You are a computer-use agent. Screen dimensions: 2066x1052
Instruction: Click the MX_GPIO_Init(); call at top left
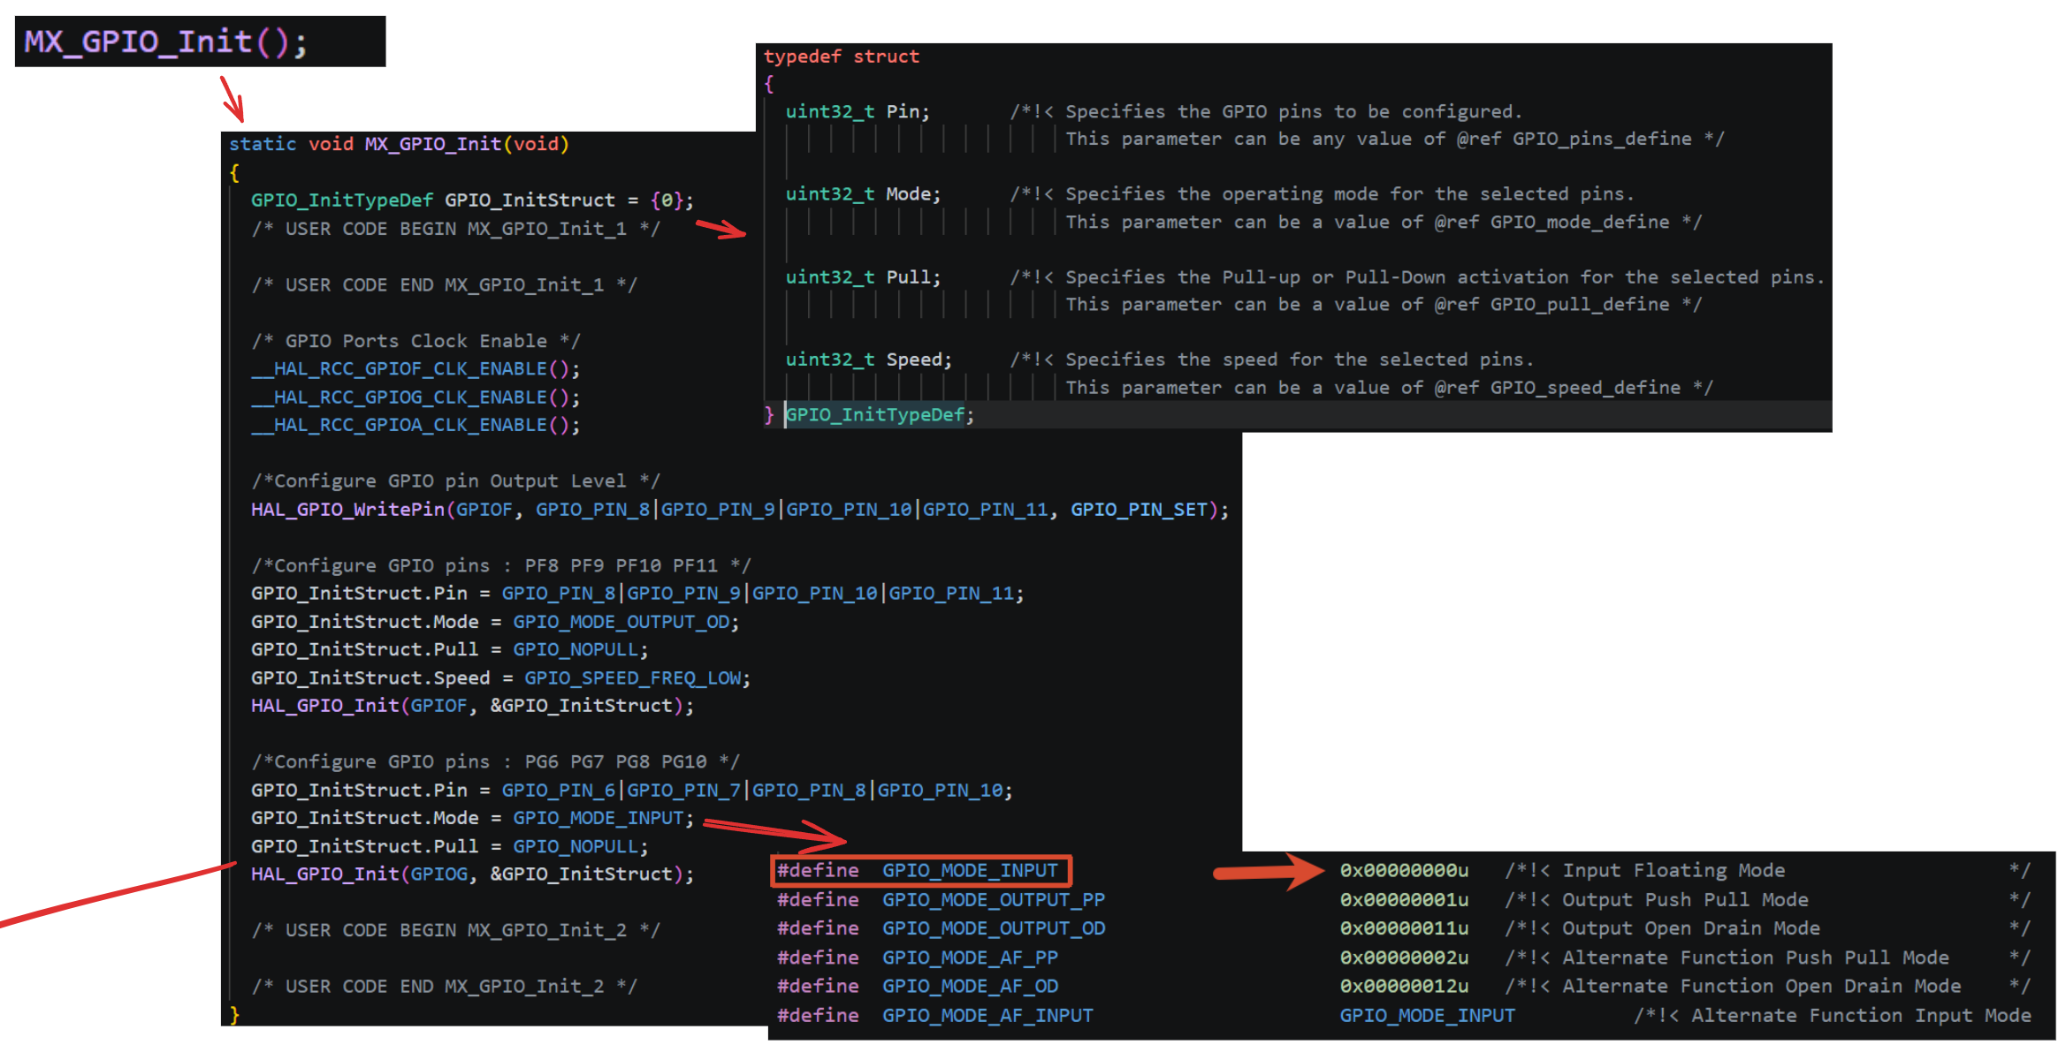[x=165, y=42]
